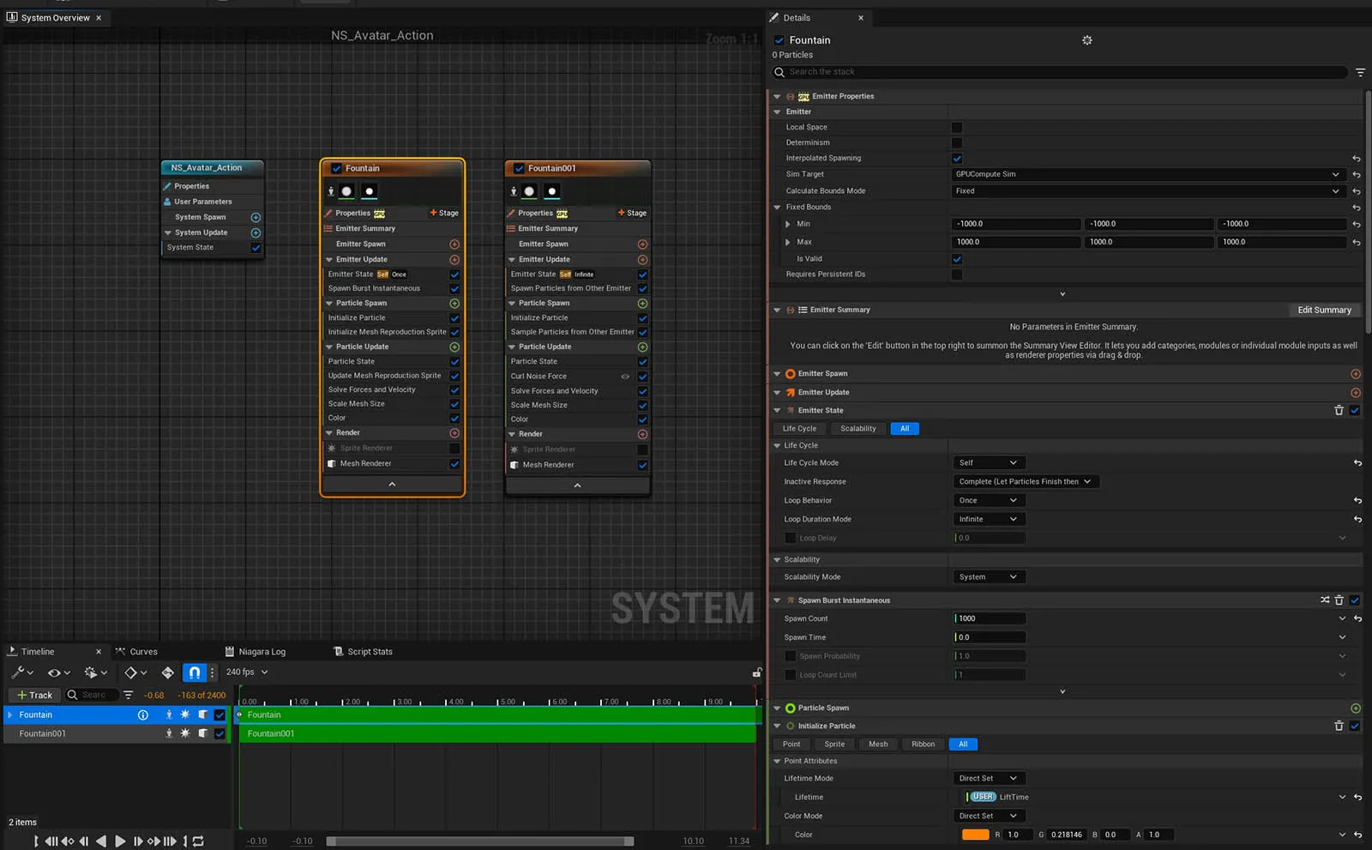The image size is (1372, 850).
Task: Reset Life Cycle Mode to default
Action: (x=1357, y=463)
